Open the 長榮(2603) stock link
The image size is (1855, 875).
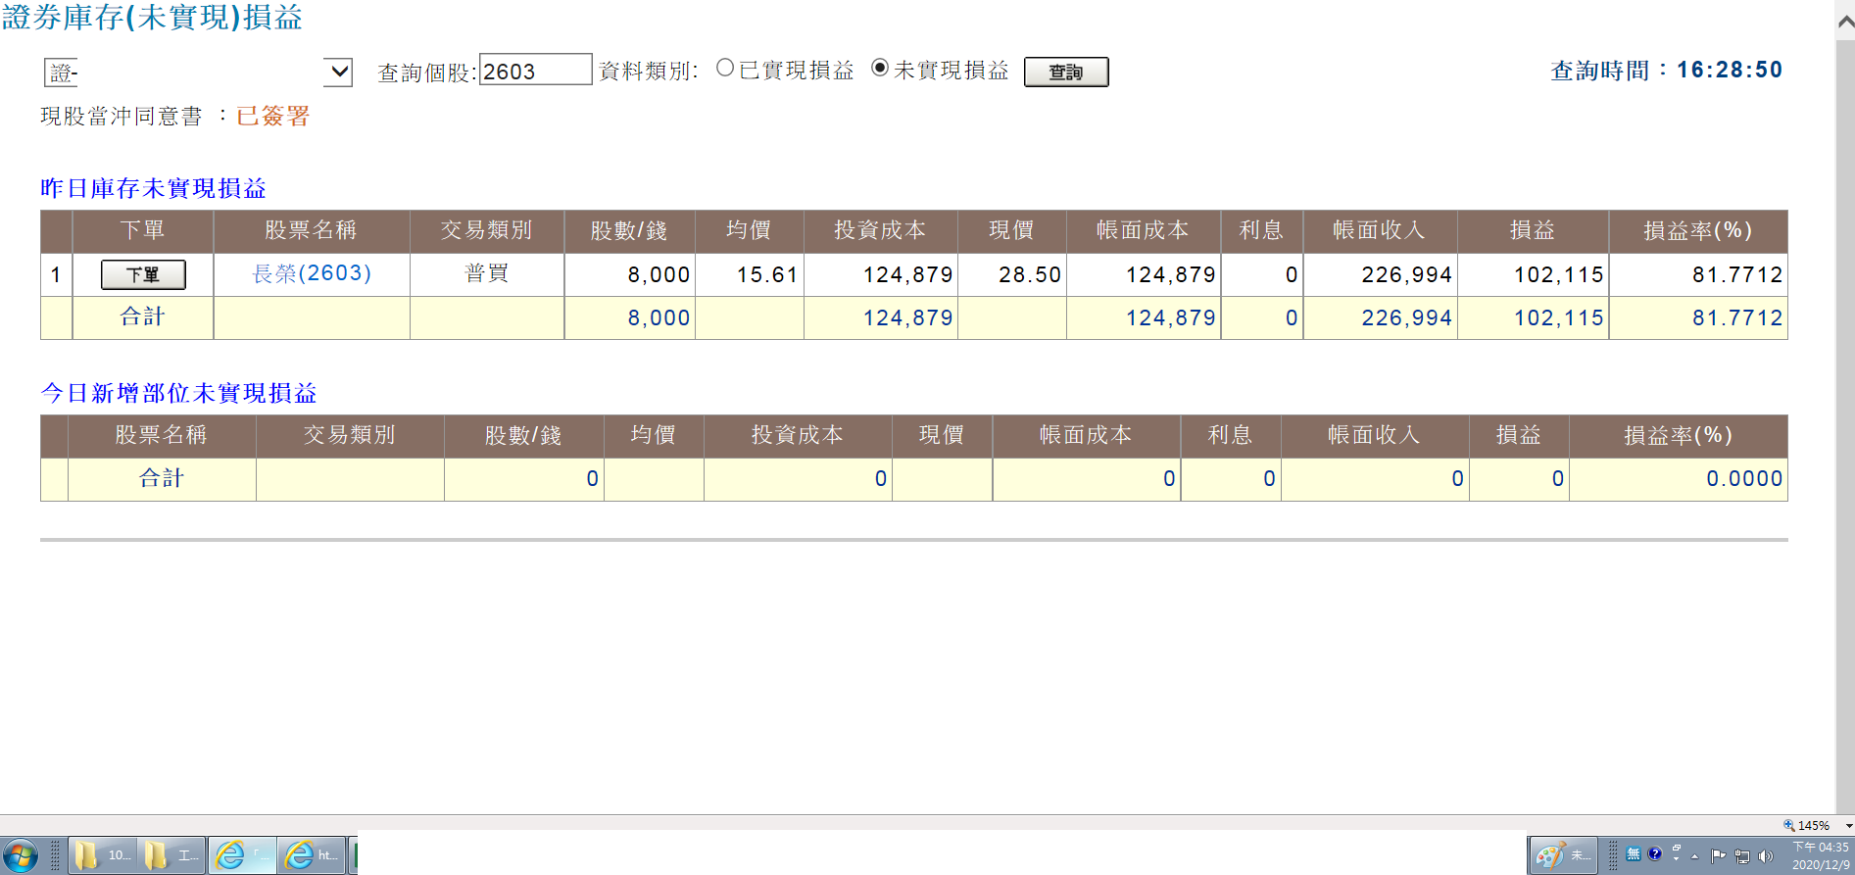click(312, 273)
